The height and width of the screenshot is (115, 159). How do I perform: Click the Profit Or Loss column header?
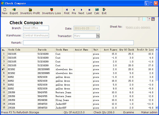pyautogui.click(x=144, y=50)
